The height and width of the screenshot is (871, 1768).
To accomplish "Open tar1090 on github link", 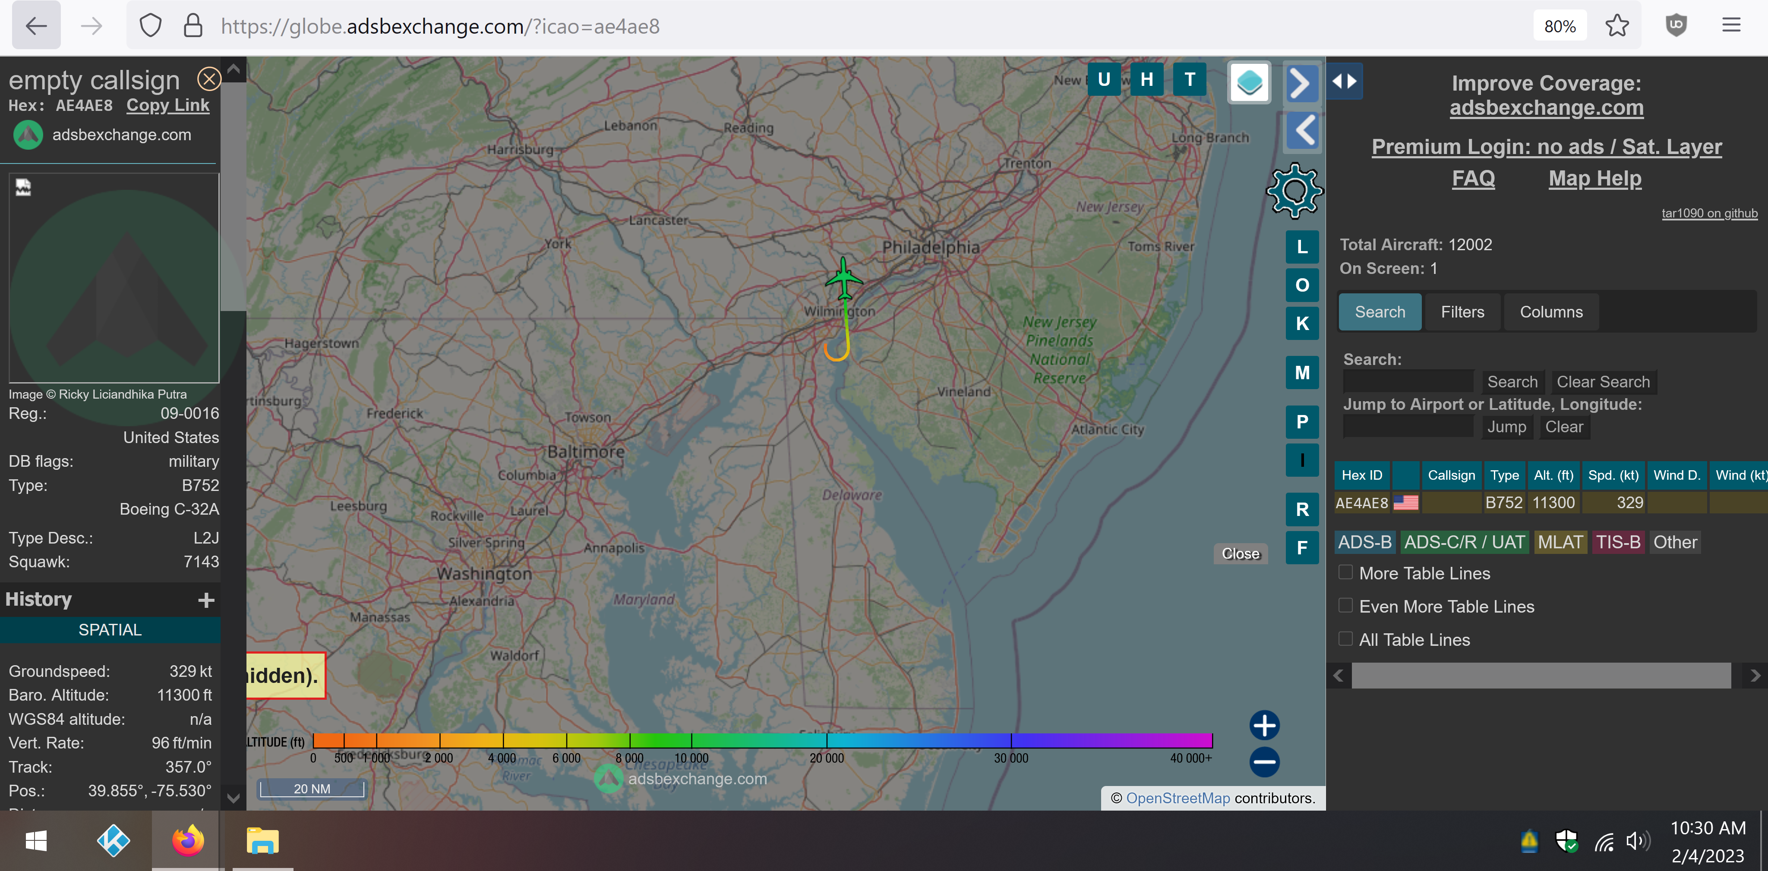I will (x=1709, y=213).
